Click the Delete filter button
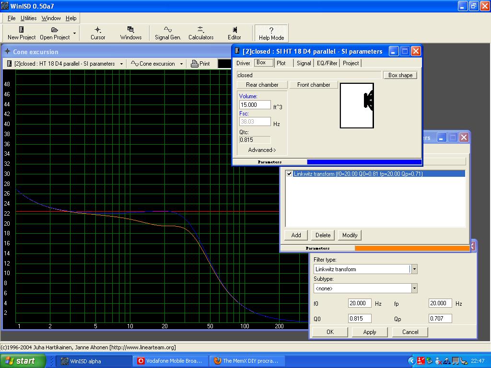 point(323,235)
